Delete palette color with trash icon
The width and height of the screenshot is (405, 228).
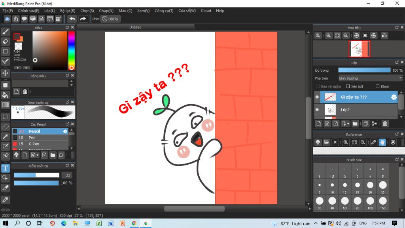pyautogui.click(x=25, y=91)
